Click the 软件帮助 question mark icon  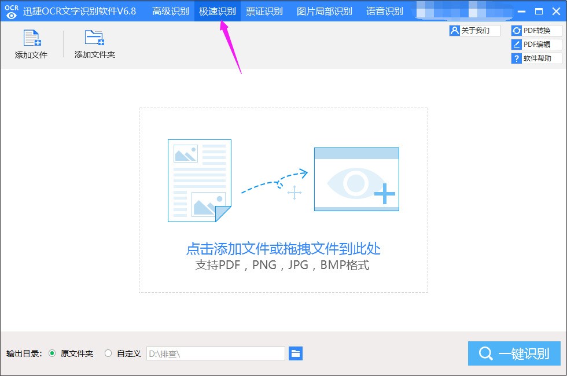coord(517,58)
